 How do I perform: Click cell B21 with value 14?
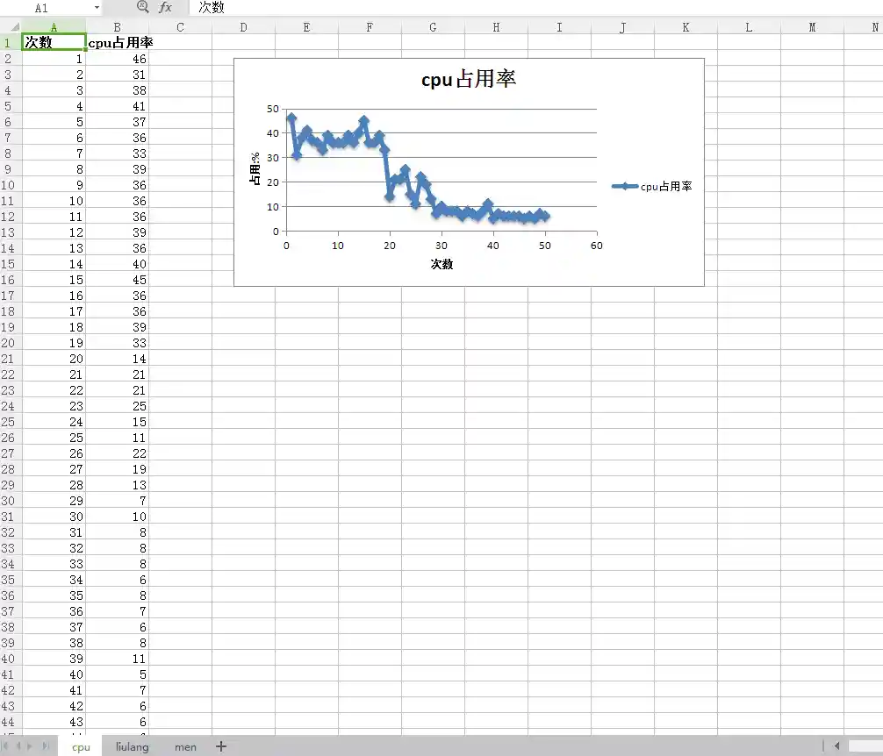(117, 359)
